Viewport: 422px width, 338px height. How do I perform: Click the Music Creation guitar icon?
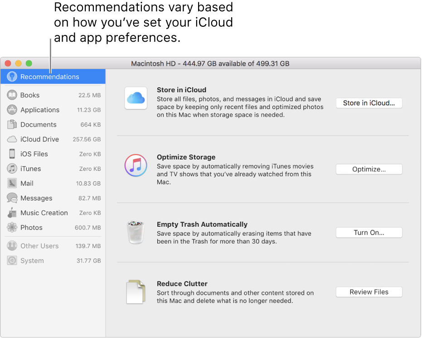(12, 213)
